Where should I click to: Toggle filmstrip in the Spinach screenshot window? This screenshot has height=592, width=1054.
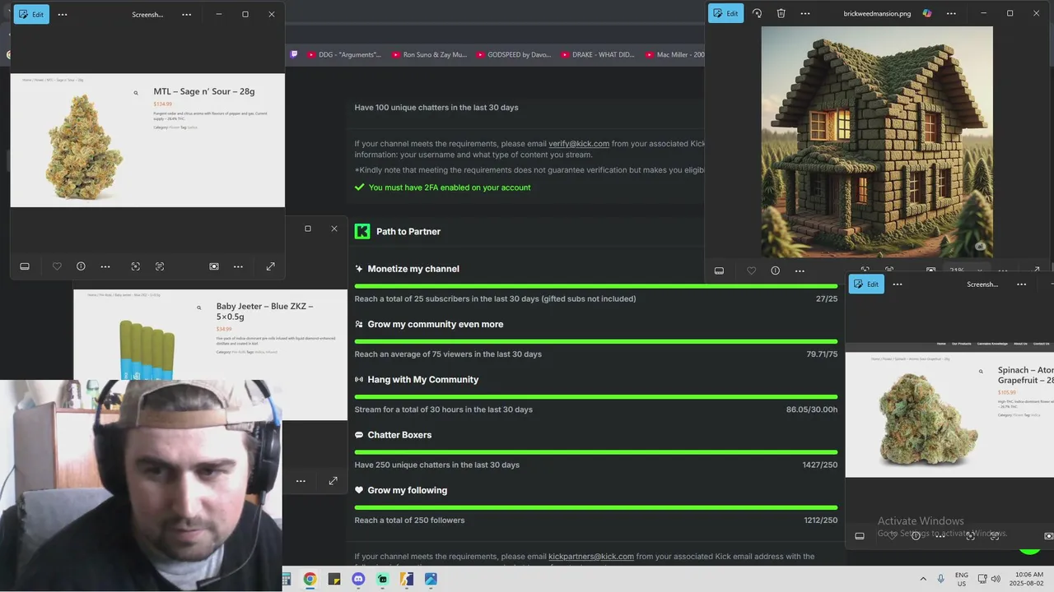860,536
